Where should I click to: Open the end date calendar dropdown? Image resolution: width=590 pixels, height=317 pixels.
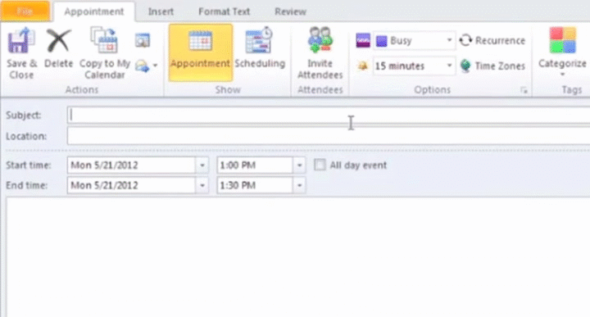[x=202, y=185]
